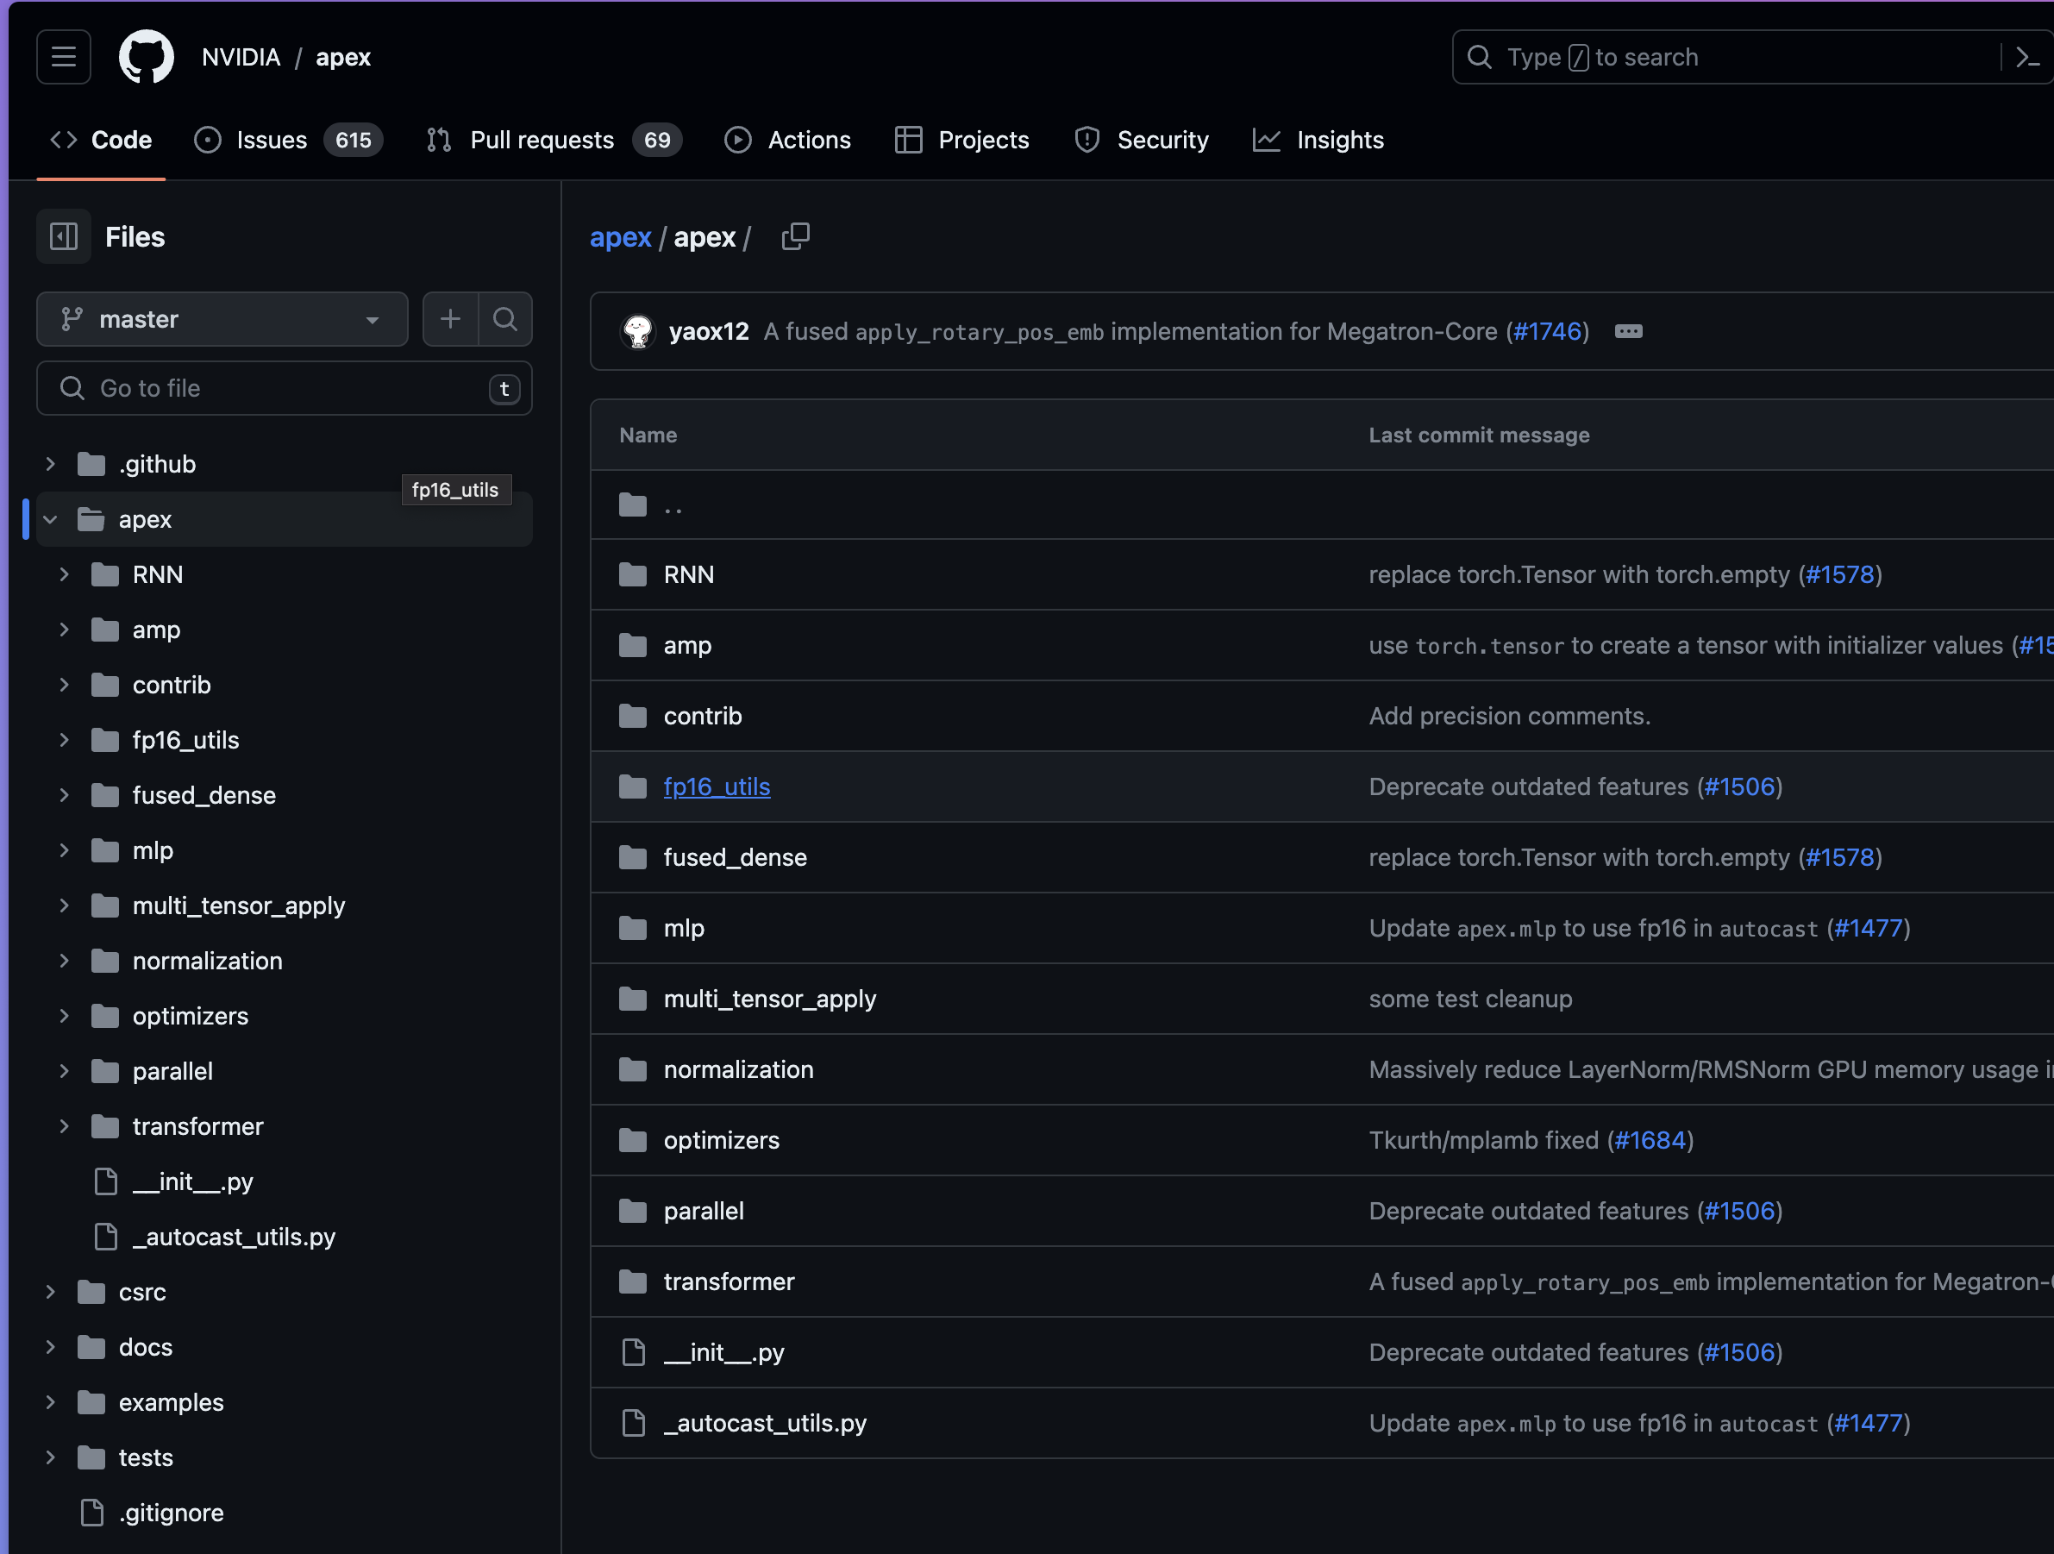This screenshot has width=2054, height=1554.
Task: Select parallel in the sidebar tree
Action: (x=172, y=1071)
